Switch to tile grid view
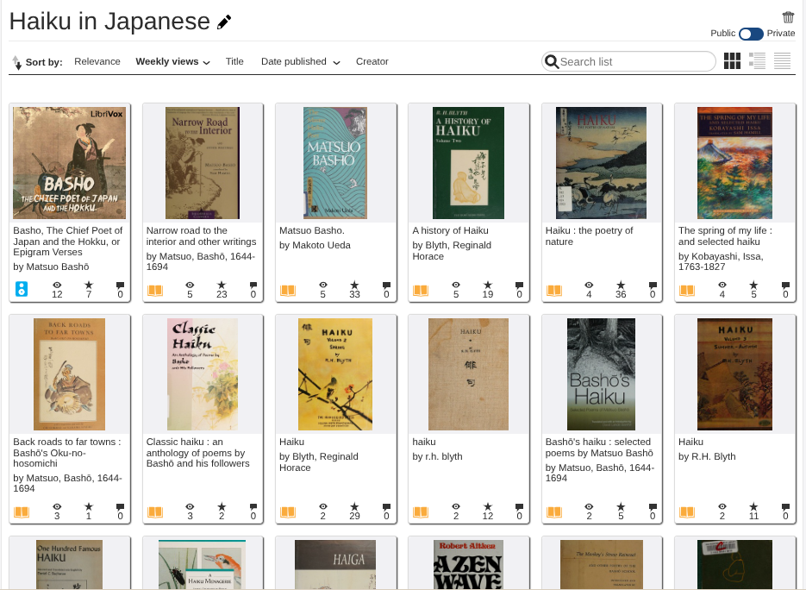Image resolution: width=806 pixels, height=590 pixels. click(x=732, y=61)
